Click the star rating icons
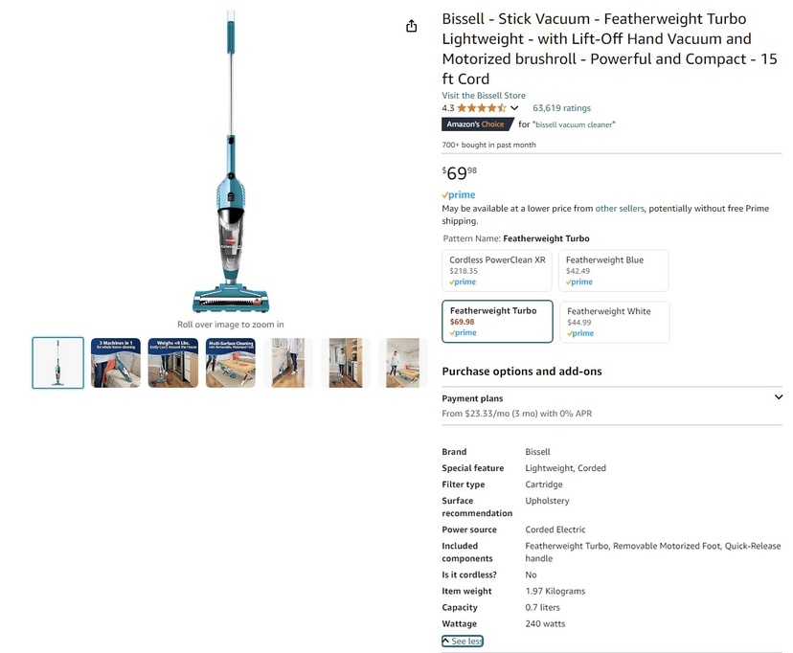The width and height of the screenshot is (793, 653). click(x=481, y=107)
